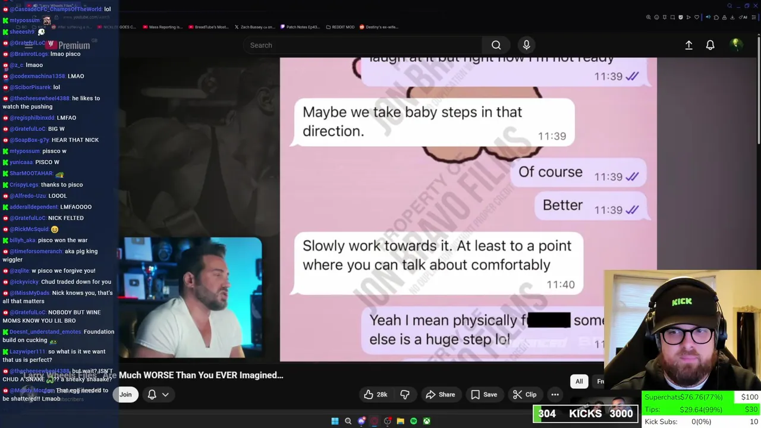Viewport: 761px width, 428px height.
Task: Dislike the video with thumbs down
Action: point(405,395)
